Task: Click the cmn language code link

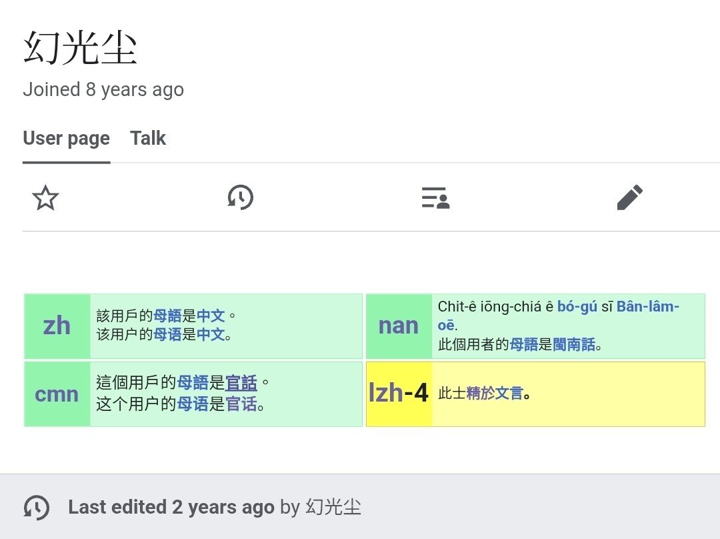Action: (57, 394)
